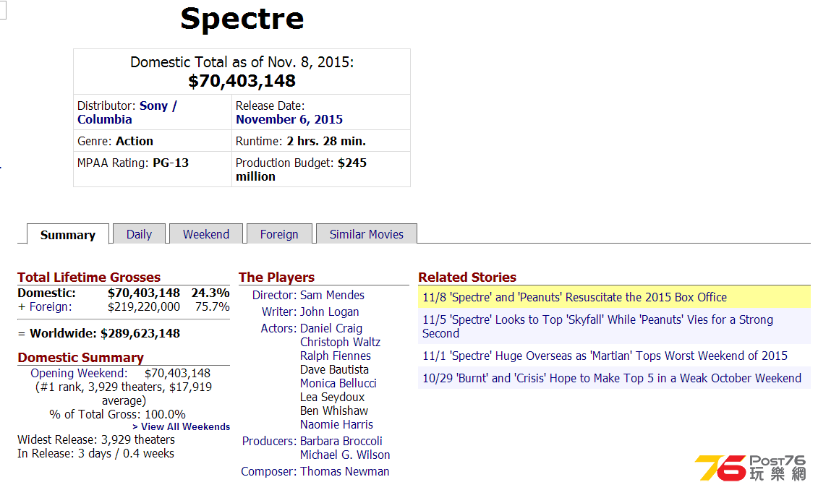Open actor Naomie Harris page
The width and height of the screenshot is (818, 490).
click(336, 424)
